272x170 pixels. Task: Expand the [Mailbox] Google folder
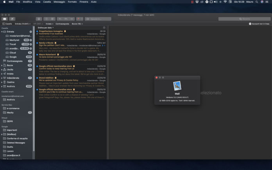pos(2,134)
